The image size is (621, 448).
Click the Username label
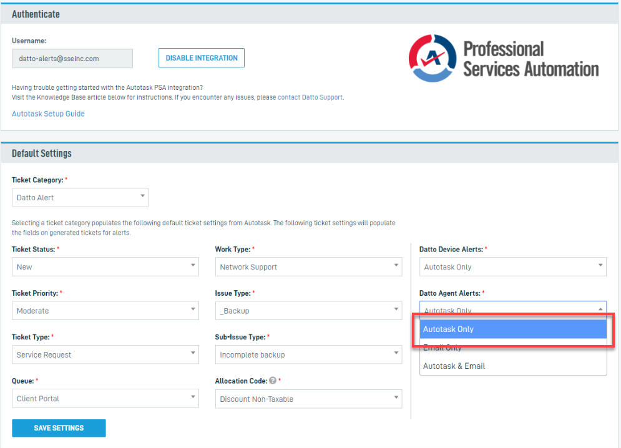click(29, 41)
